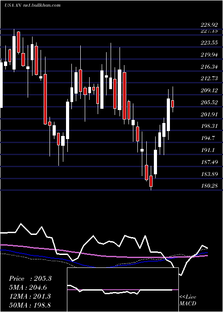Select the 219.94 price axis label

[209, 54]
